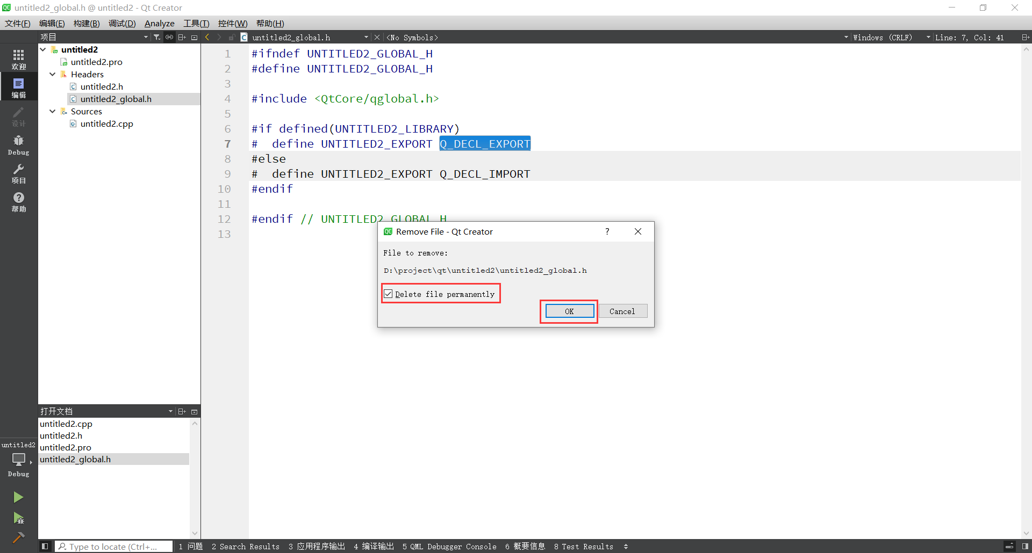Build the project with hammer icon
Screen dimensions: 1032x553
coord(18,537)
